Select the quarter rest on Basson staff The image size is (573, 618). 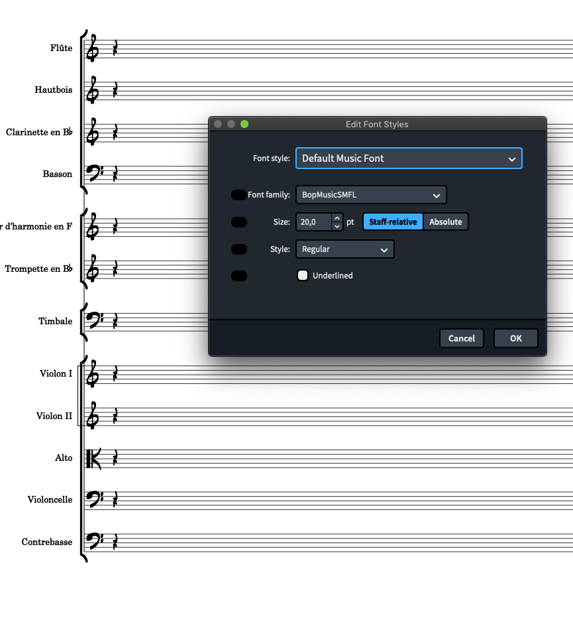[115, 174]
